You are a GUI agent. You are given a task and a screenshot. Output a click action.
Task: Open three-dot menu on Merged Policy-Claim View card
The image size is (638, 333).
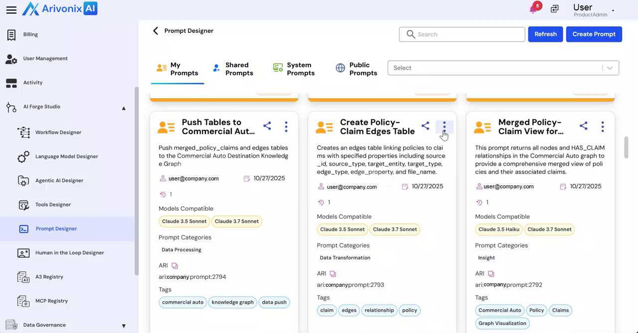602,126
